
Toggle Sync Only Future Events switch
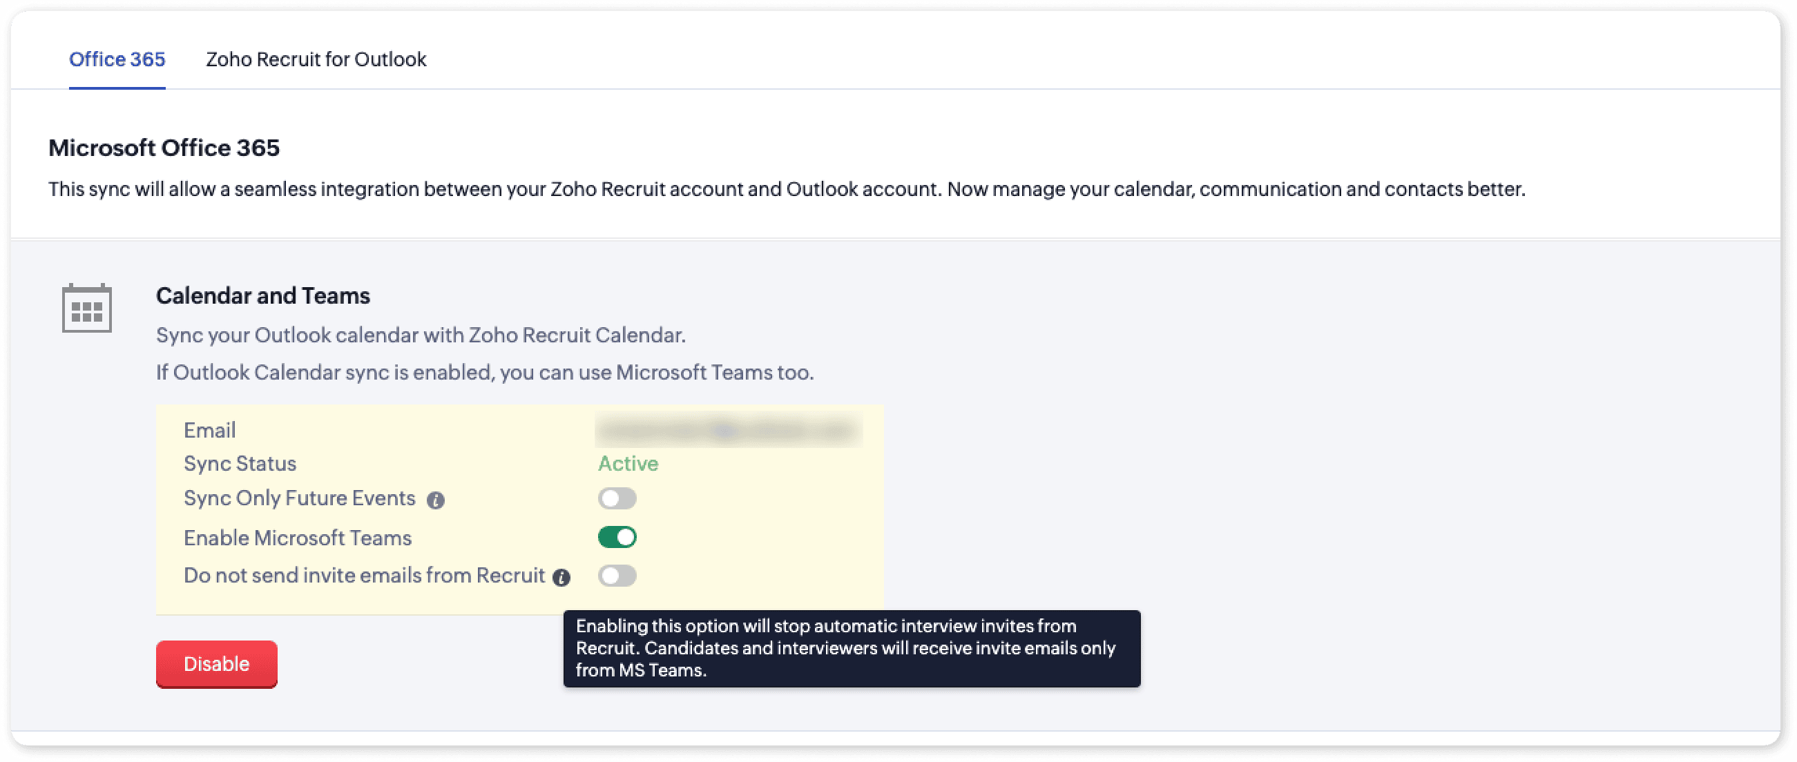(x=617, y=498)
